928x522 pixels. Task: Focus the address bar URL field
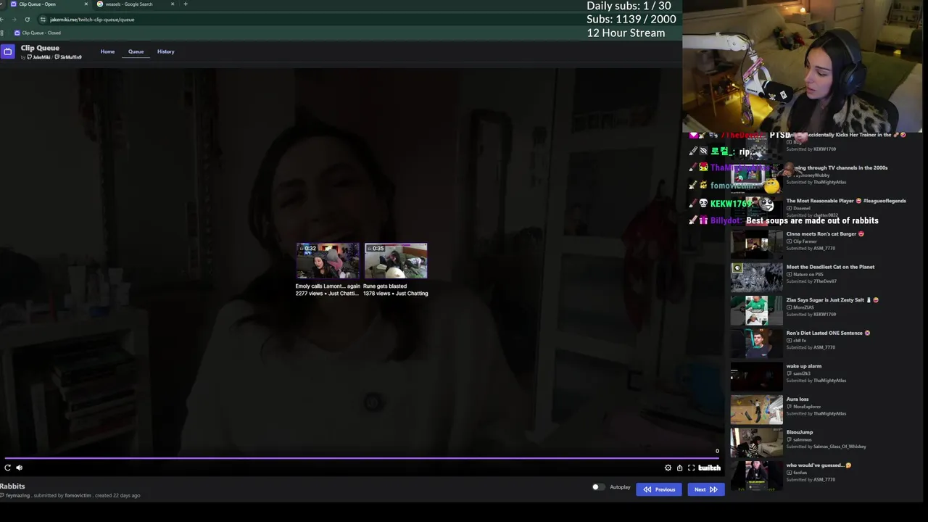click(x=92, y=20)
